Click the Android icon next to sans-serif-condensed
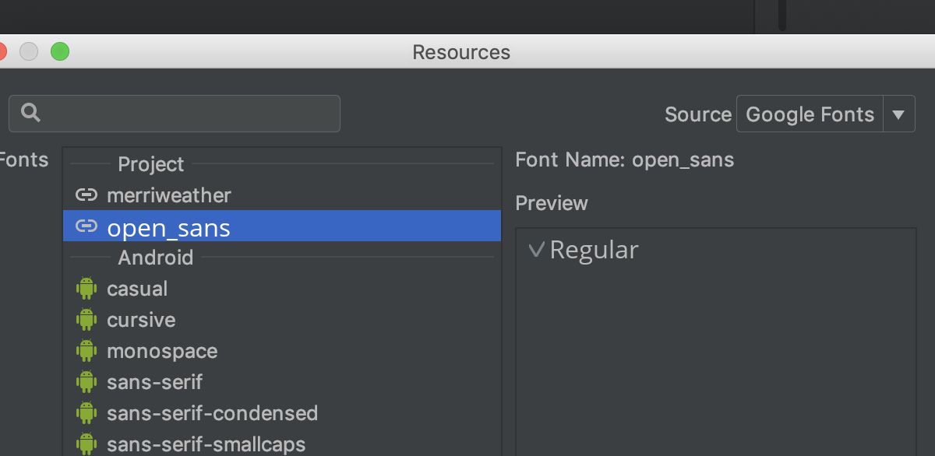Image resolution: width=935 pixels, height=456 pixels. coord(86,412)
